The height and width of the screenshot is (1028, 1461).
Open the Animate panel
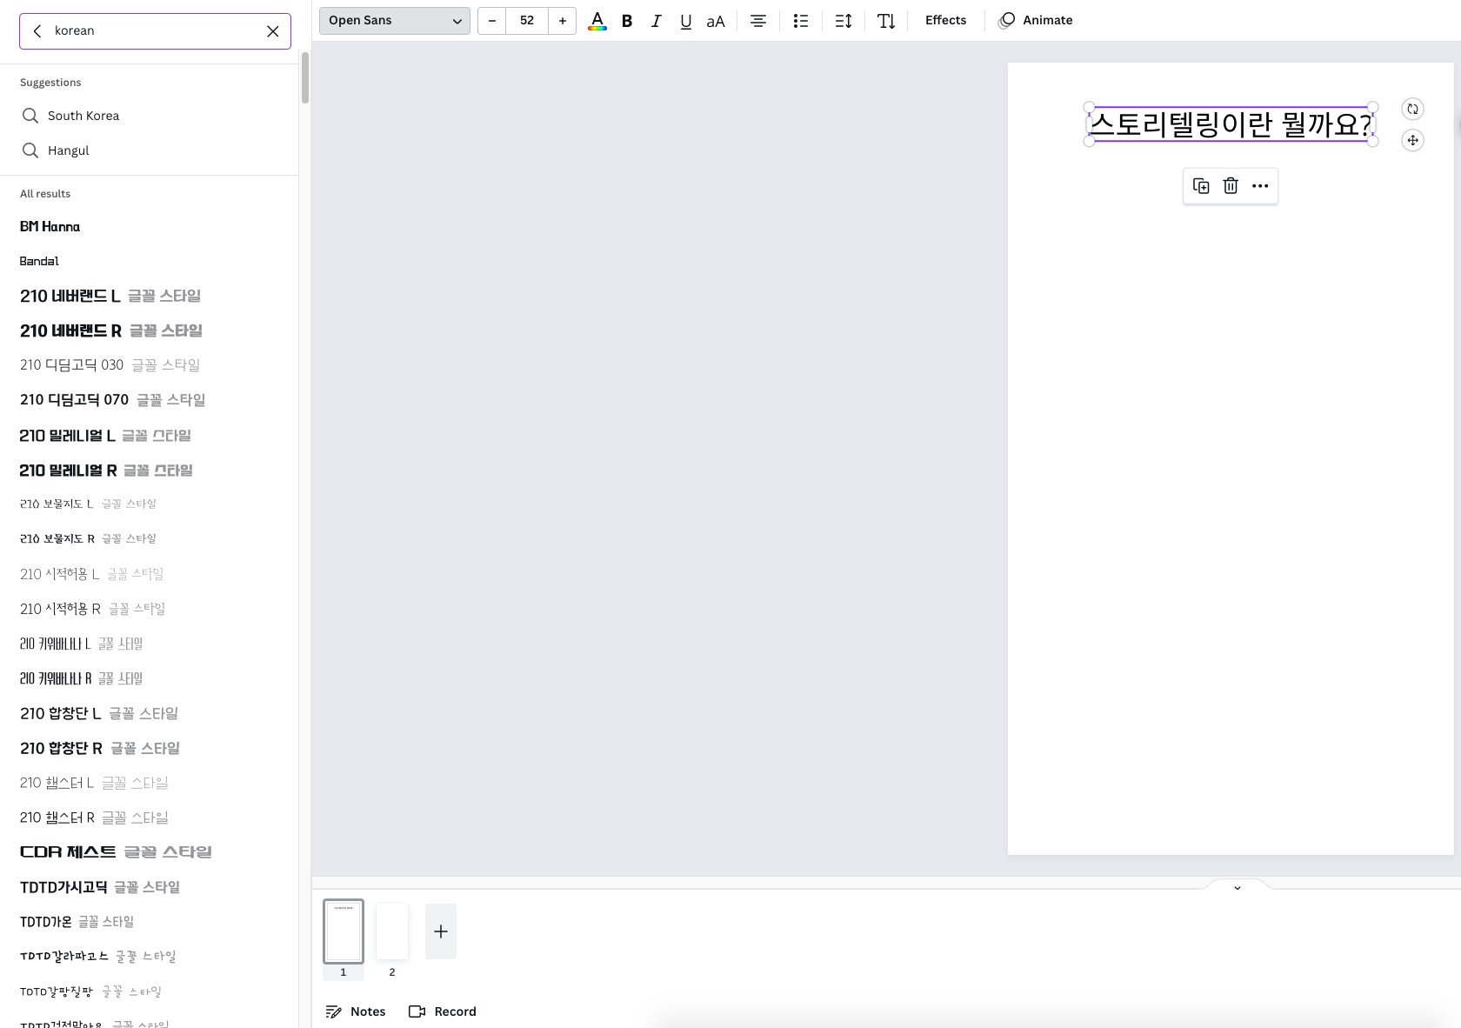[1036, 21]
